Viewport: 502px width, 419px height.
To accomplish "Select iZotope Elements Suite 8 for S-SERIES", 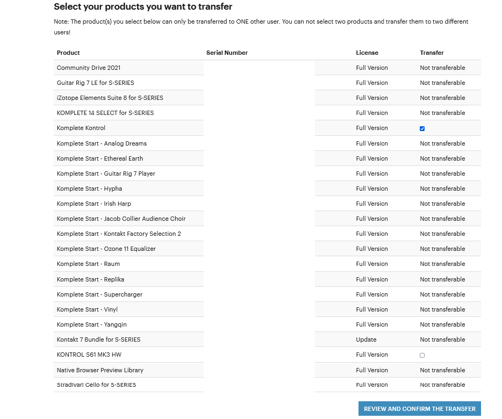I will pos(110,98).
